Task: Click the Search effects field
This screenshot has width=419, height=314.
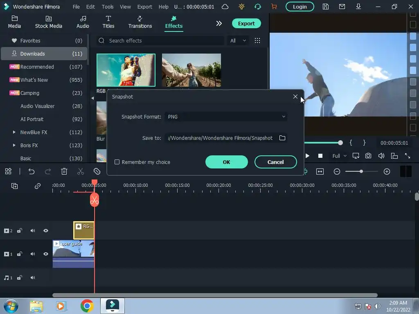Action: (160, 40)
